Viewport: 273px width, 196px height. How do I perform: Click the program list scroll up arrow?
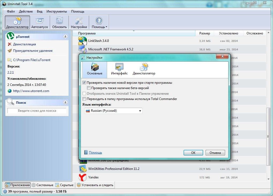click(x=268, y=33)
